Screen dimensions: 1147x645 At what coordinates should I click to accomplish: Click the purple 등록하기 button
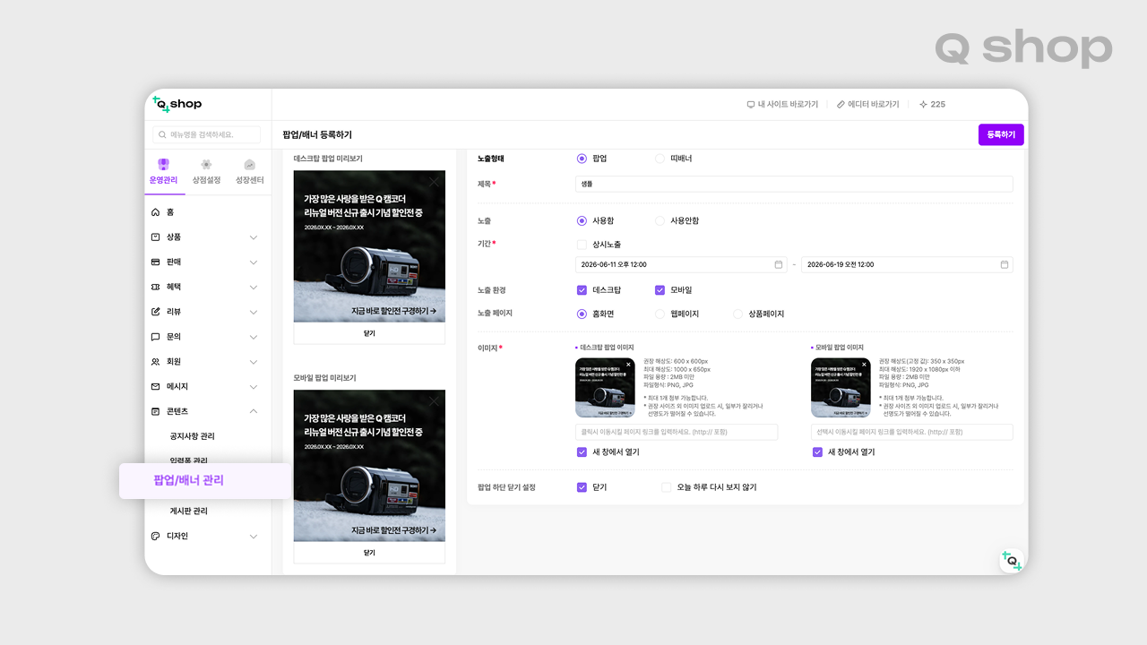pyautogui.click(x=1001, y=134)
